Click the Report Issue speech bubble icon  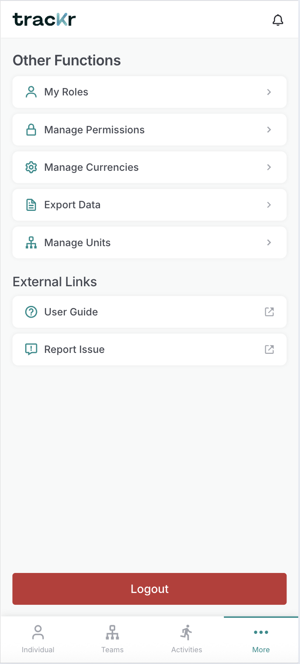pyautogui.click(x=31, y=349)
